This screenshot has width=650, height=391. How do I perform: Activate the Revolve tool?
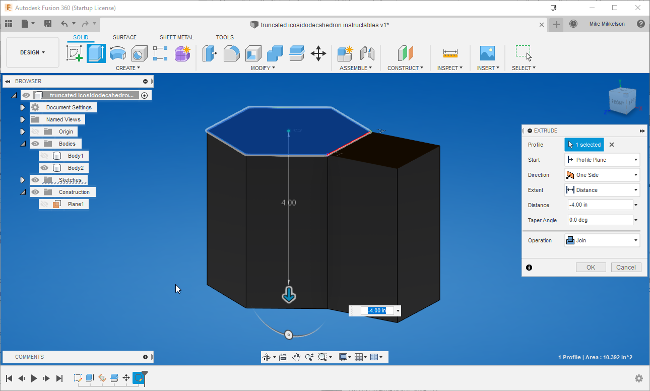pyautogui.click(x=118, y=53)
